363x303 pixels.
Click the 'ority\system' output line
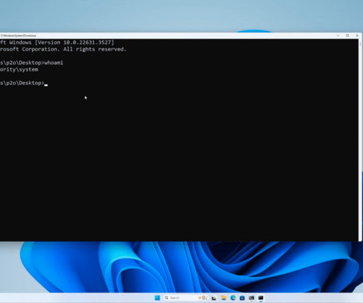[19, 69]
